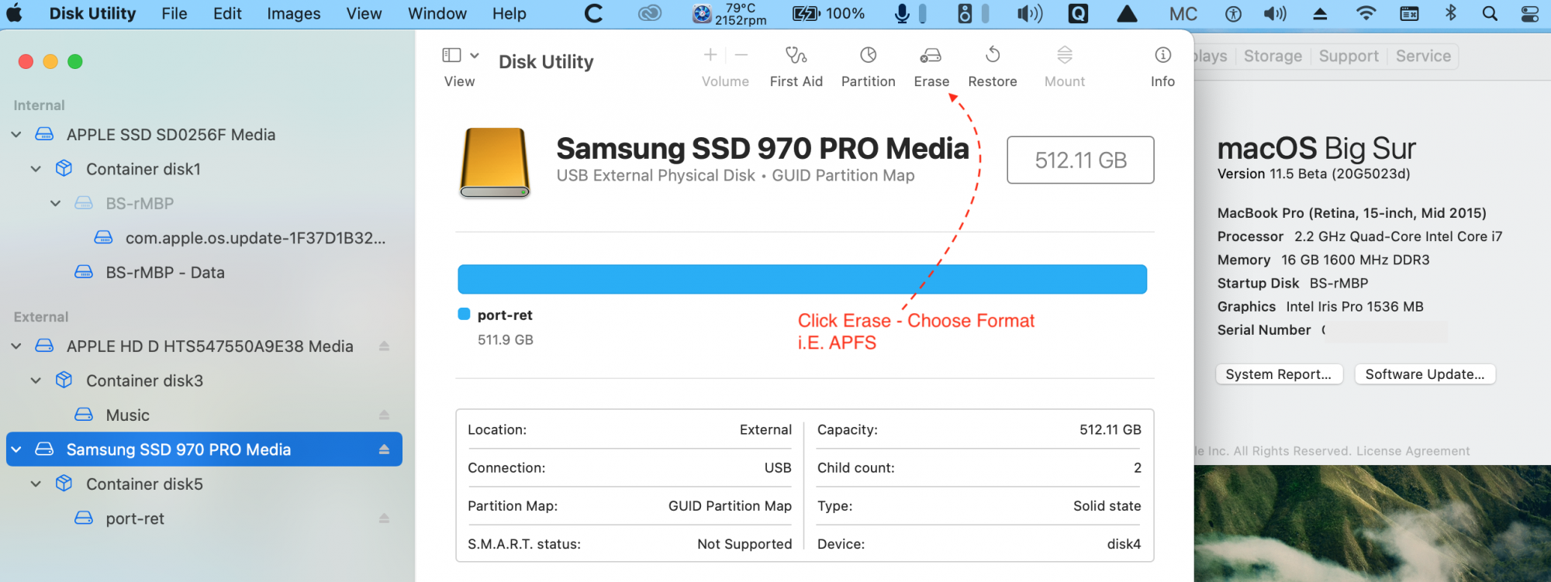
Task: Click the GUID Partition Map value
Action: coord(730,506)
